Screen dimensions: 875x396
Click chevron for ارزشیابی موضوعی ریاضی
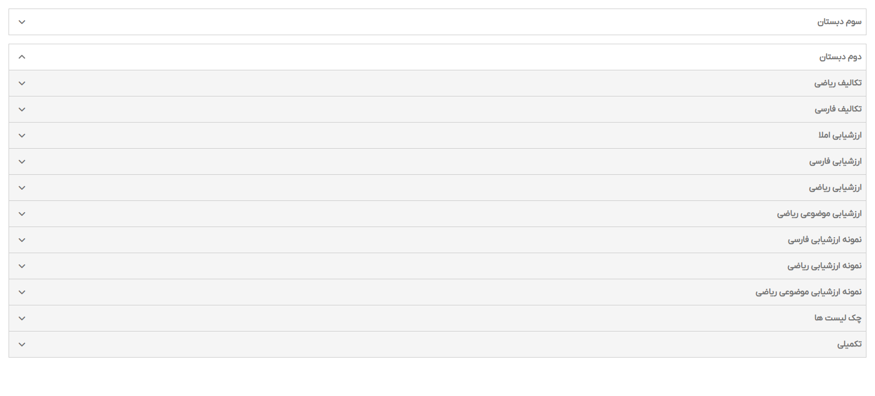point(22,214)
